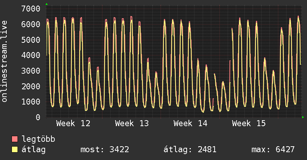Select the átlag legend label beside yellow swatch
Screen dimensions: 307x160
coord(34,150)
